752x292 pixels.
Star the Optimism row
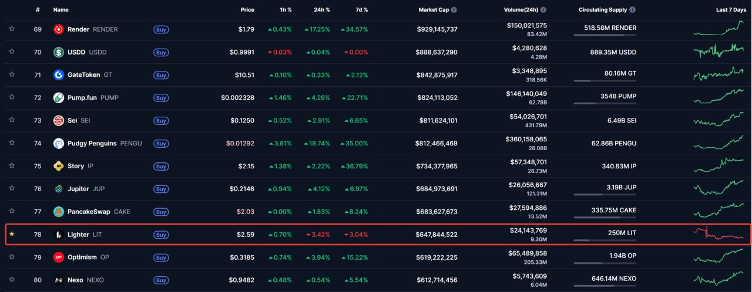click(12, 257)
